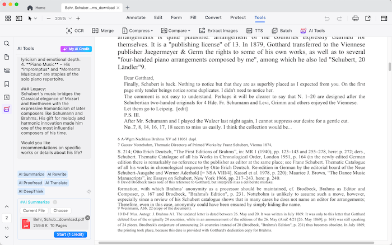Screen dimensions: 392x245
Task: Expand the Compare dropdown
Action: click(175, 31)
